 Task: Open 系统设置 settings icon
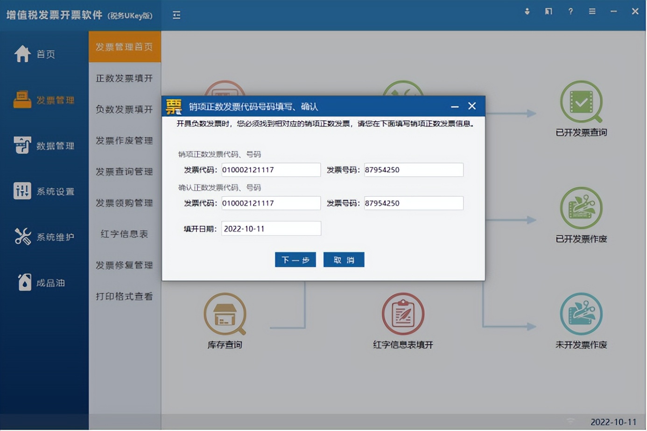(22, 191)
